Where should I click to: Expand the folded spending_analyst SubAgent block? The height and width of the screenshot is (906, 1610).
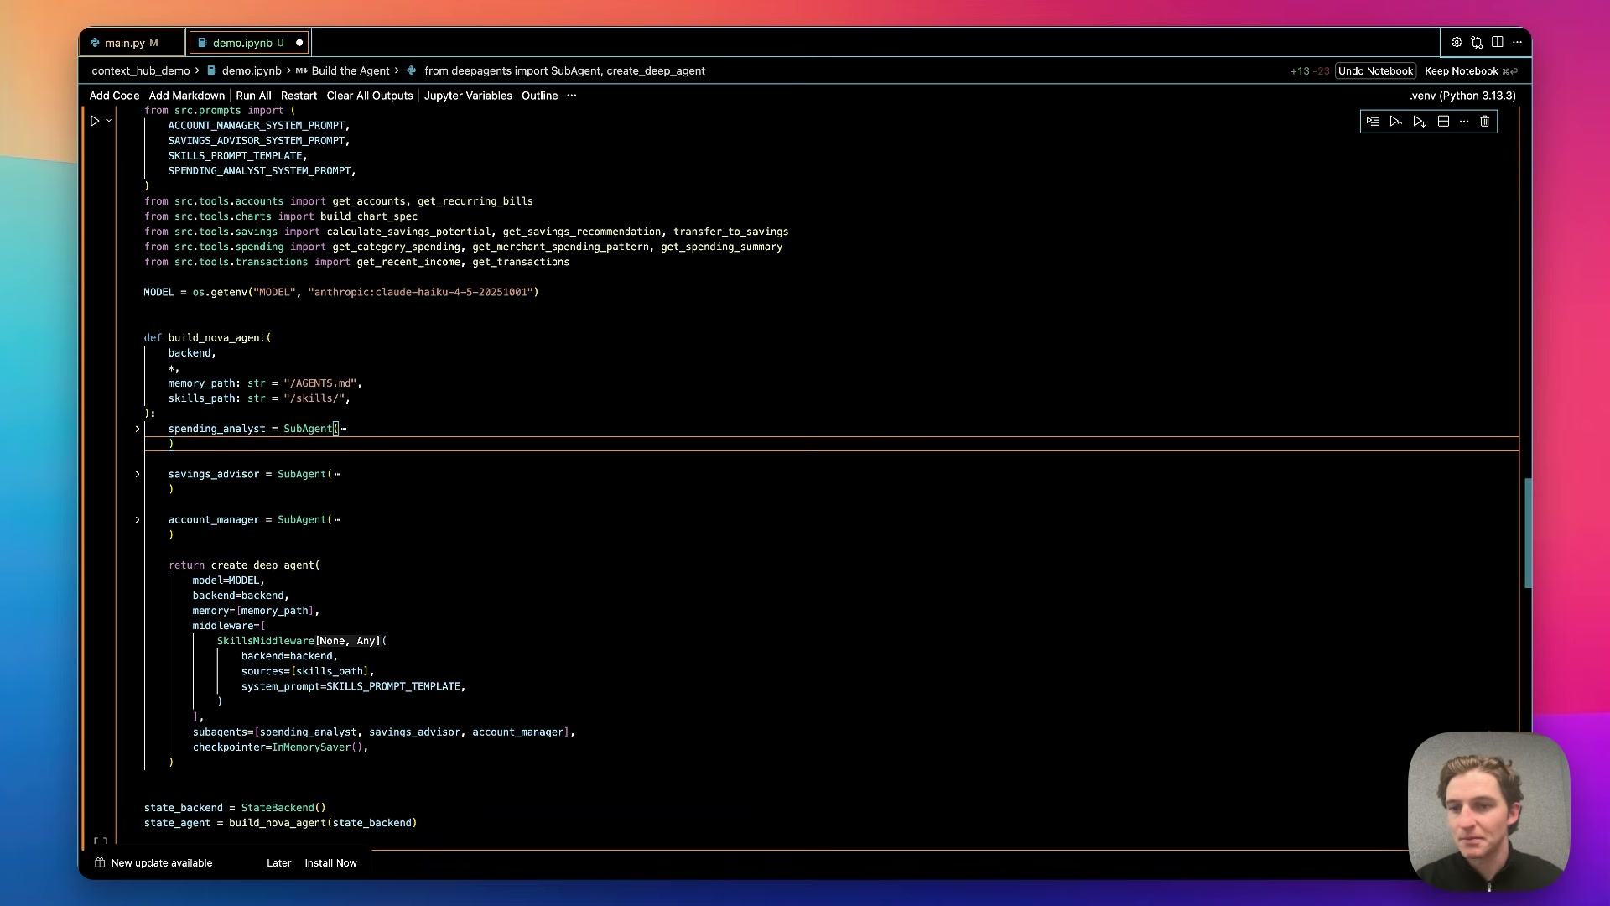tap(138, 429)
